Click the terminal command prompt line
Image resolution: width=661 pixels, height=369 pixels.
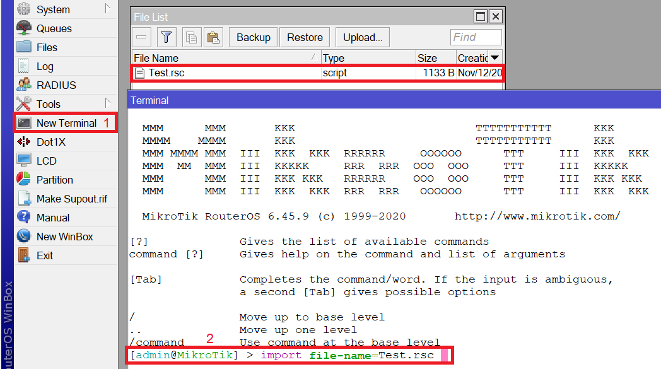[x=289, y=355]
